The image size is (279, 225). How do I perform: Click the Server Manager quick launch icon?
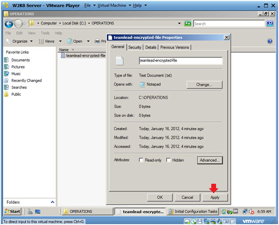[30, 212]
